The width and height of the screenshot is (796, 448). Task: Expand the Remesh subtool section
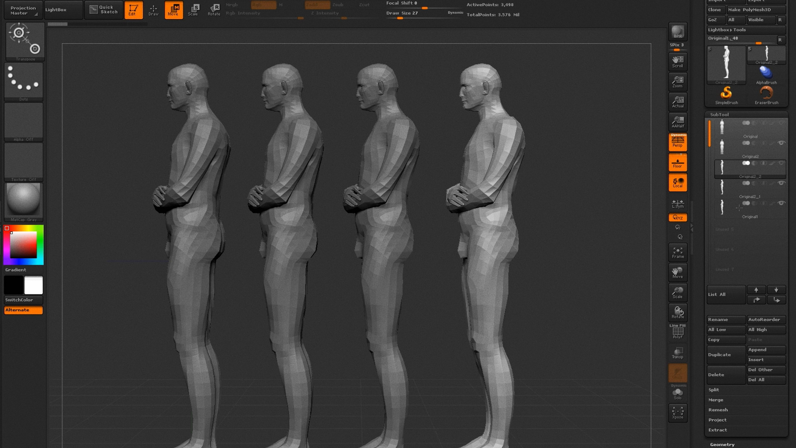[x=718, y=410]
